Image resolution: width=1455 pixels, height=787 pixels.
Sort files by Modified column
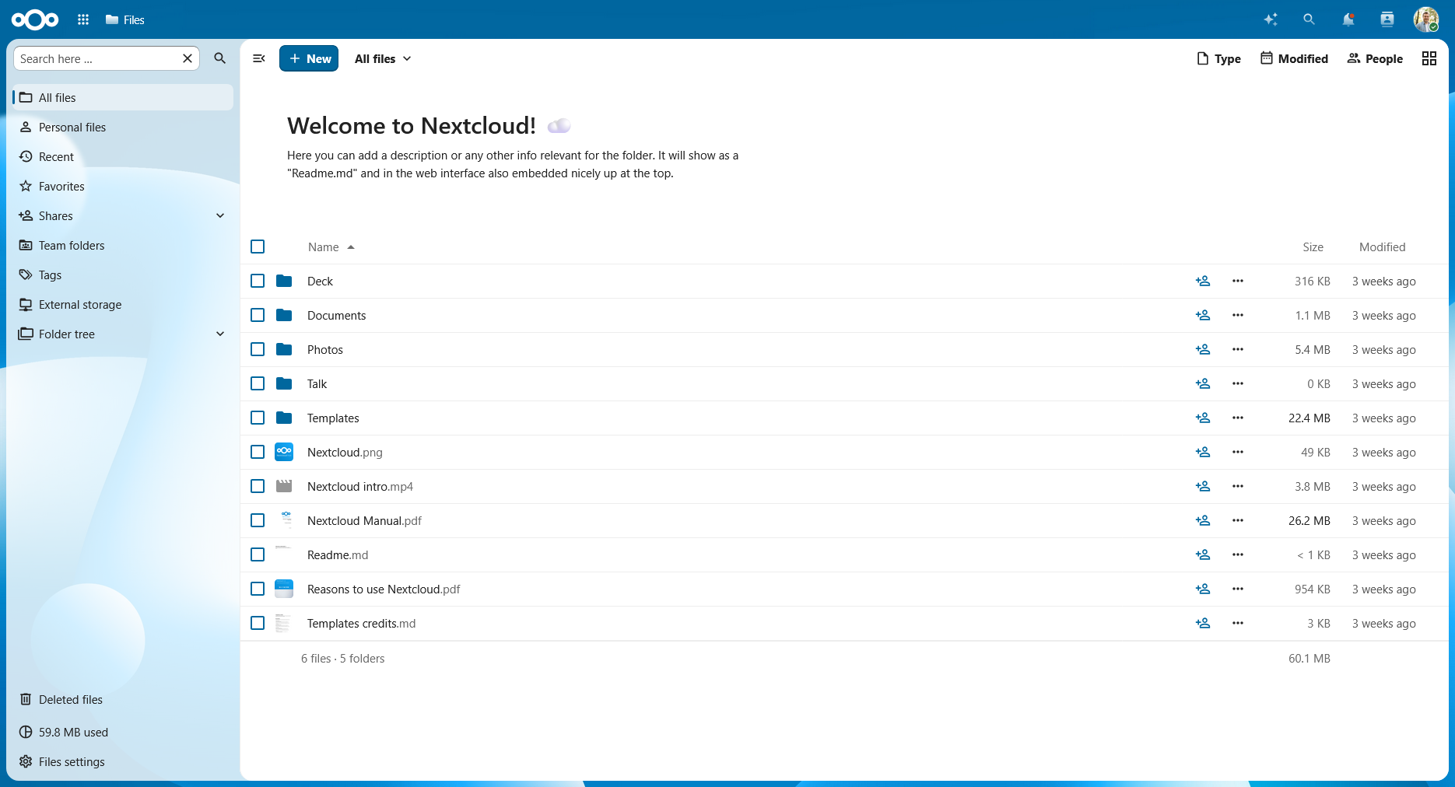(x=1382, y=247)
